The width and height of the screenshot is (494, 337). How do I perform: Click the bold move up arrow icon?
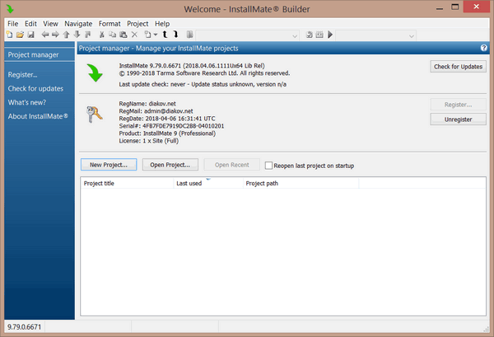[165, 35]
